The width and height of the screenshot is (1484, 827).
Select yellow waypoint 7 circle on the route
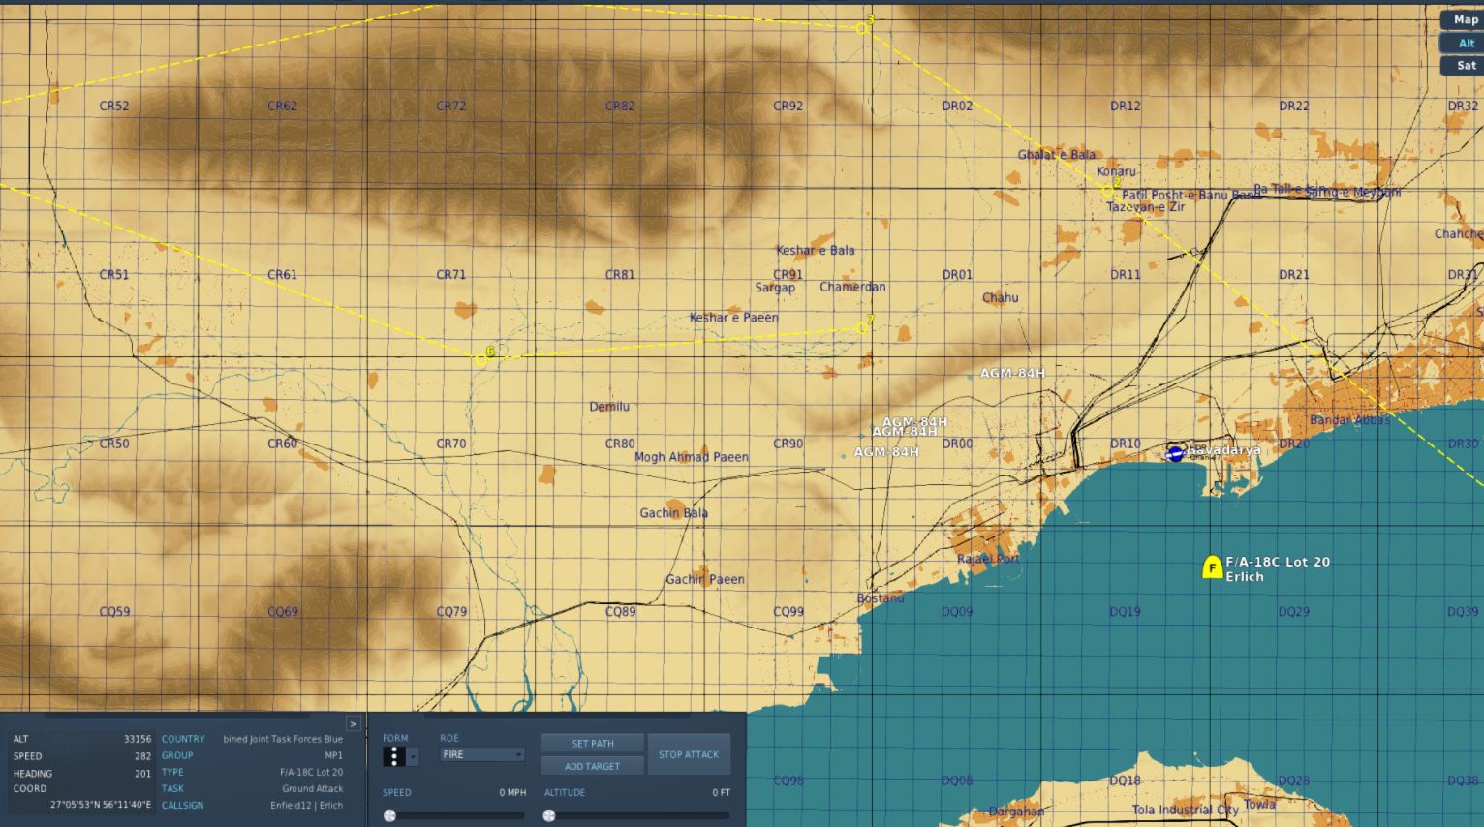pyautogui.click(x=861, y=328)
